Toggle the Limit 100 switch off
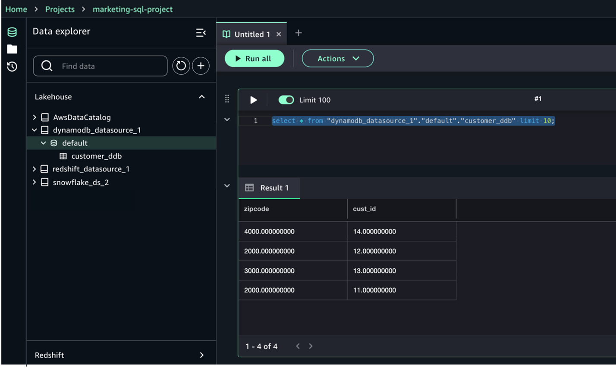Viewport: 616px width, 368px height. point(286,100)
